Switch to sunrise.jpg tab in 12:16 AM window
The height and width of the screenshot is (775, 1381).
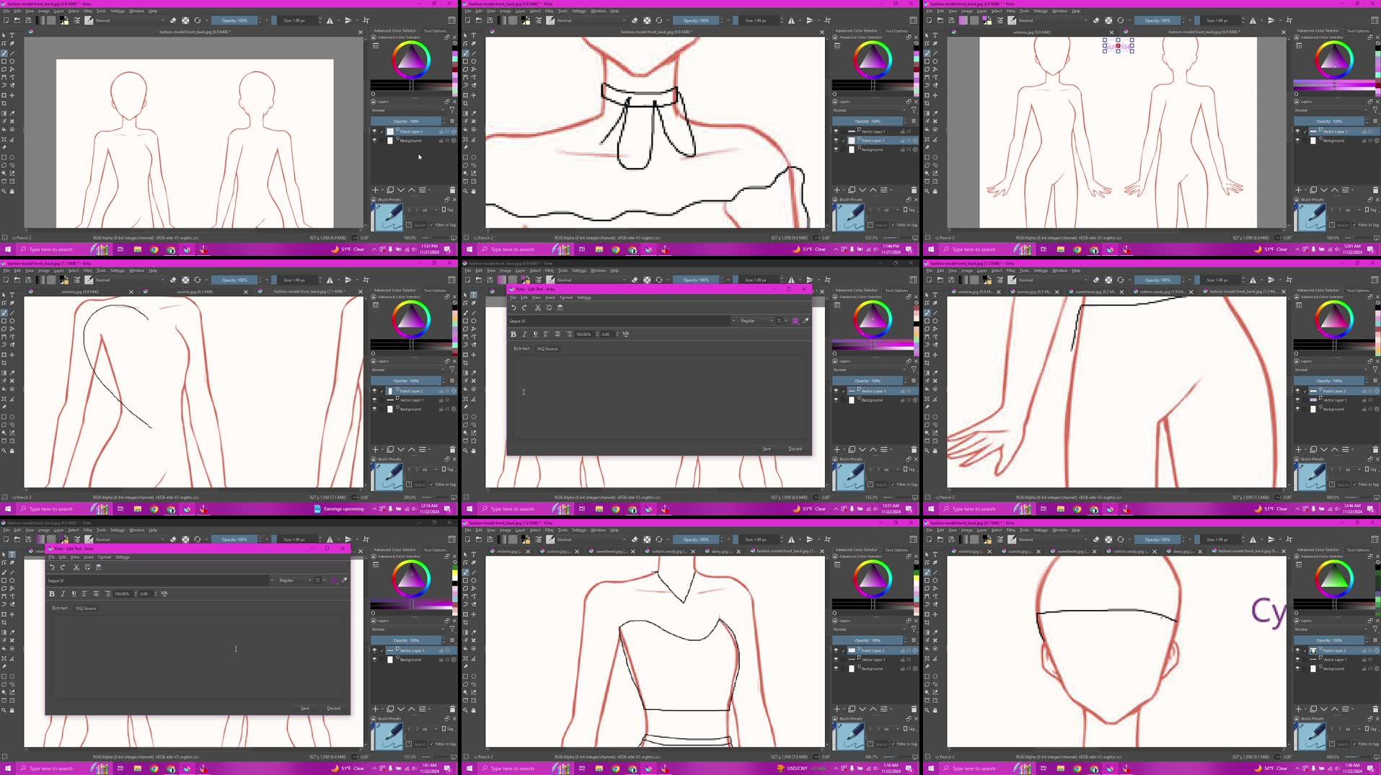195,292
